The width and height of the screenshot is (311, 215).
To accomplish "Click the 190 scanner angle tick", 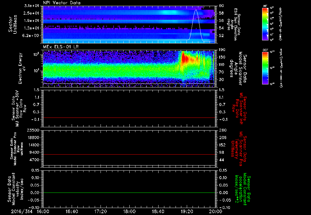I will [x=222, y=50].
